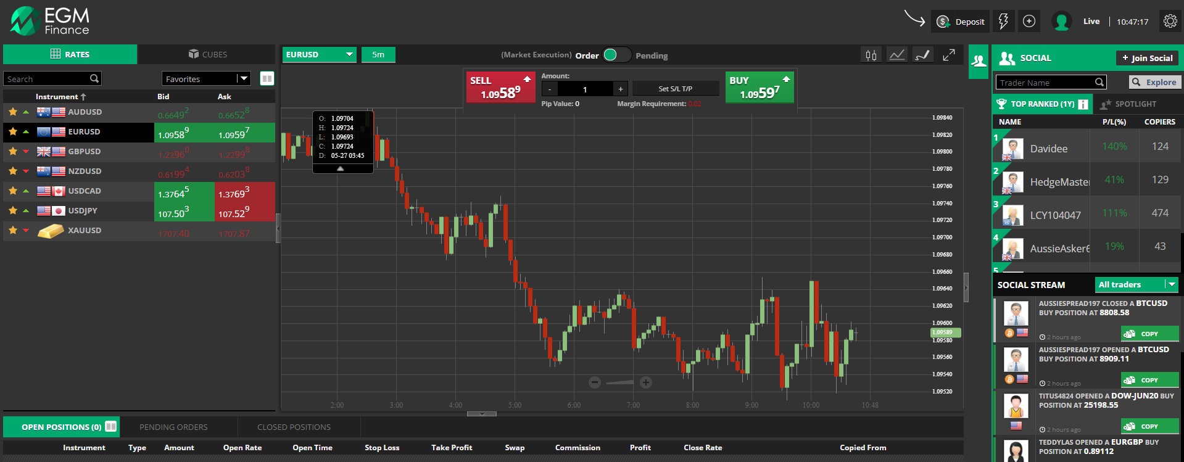Toggle the rates list view icon

tap(267, 78)
